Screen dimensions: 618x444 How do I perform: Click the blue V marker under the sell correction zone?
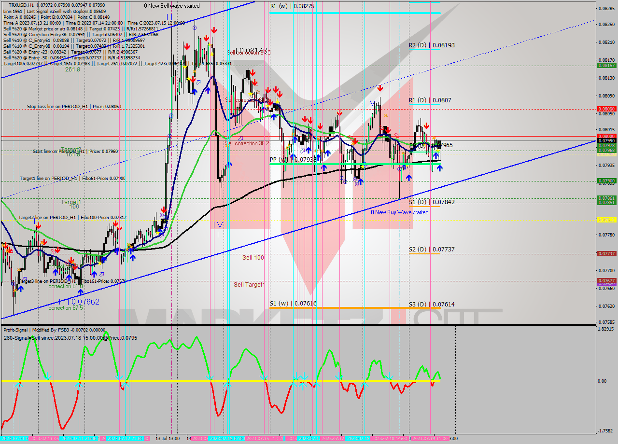[x=372, y=103]
